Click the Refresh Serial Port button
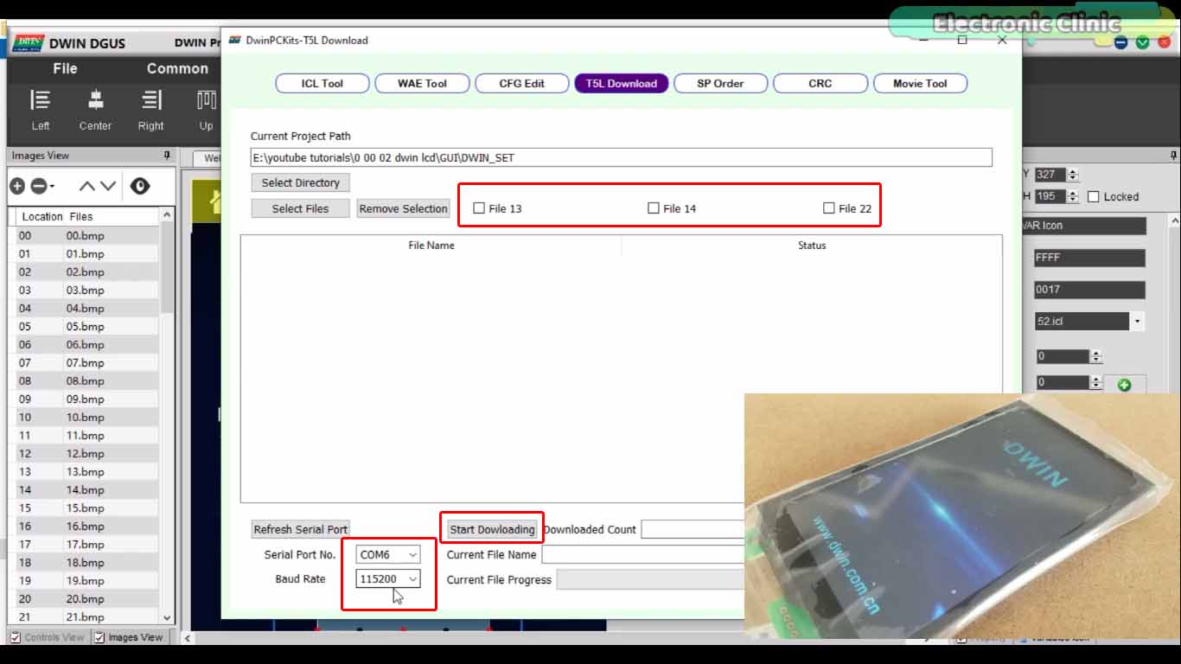This screenshot has height=664, width=1181. pos(301,529)
